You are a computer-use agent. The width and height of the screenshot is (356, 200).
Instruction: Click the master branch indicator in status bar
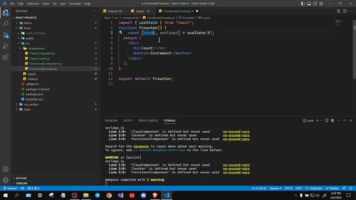11,188
